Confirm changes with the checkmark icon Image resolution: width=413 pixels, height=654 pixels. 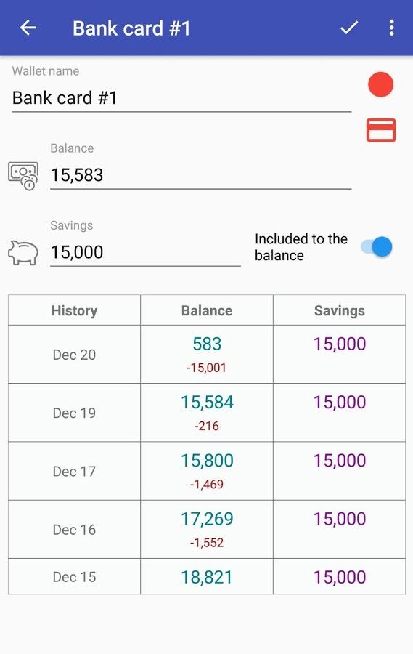(x=349, y=28)
